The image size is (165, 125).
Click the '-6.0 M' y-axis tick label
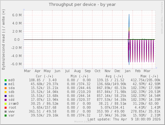coord(16,64)
